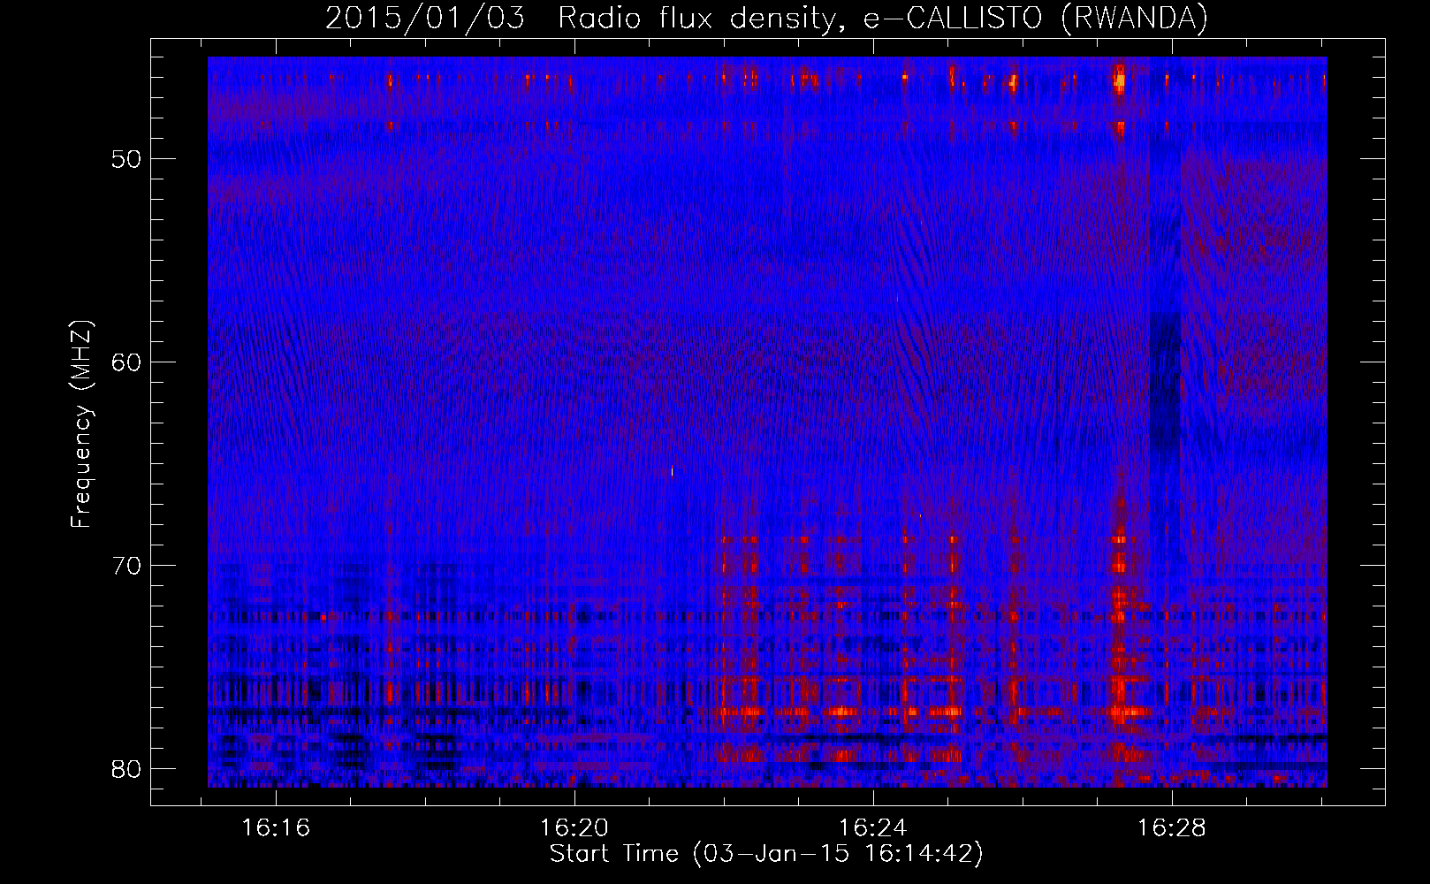Click the 16:24 time tick label
Image resolution: width=1430 pixels, height=884 pixels.
point(873,827)
